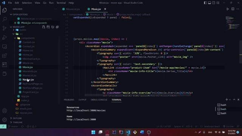Click Go Live in status bar
This screenshot has height=136, width=242.
(228, 126)
